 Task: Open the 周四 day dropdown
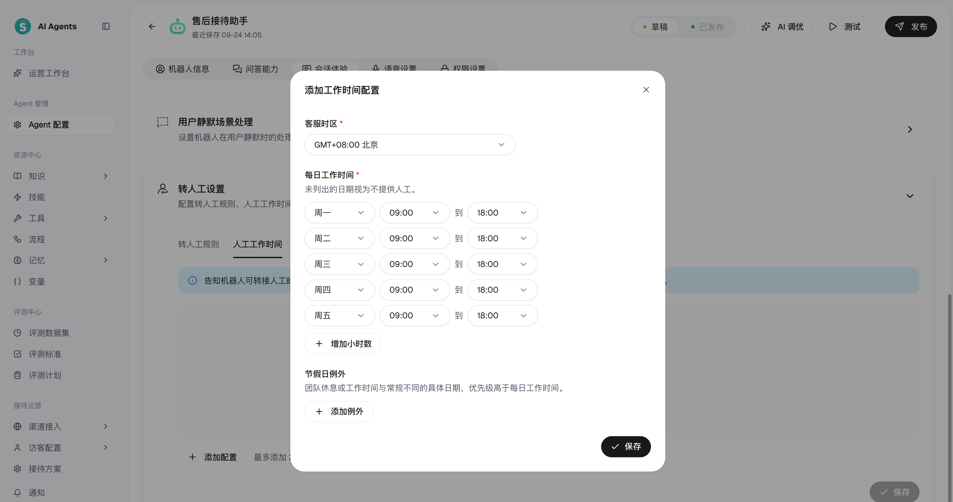point(339,290)
